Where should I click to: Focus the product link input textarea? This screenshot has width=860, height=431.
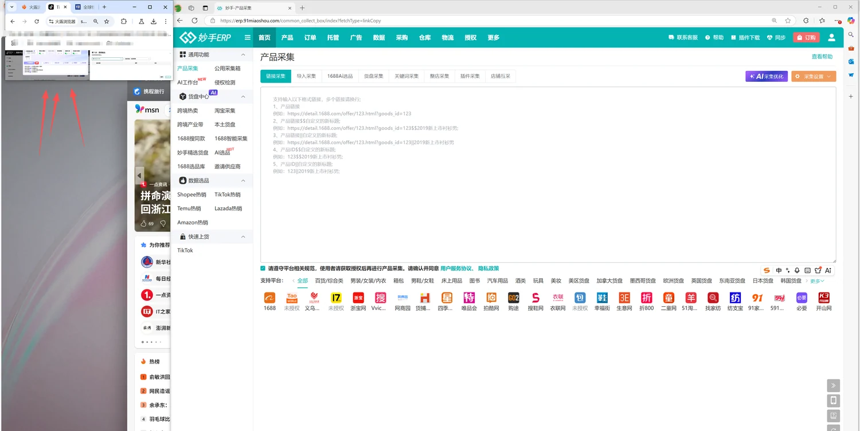point(548,175)
